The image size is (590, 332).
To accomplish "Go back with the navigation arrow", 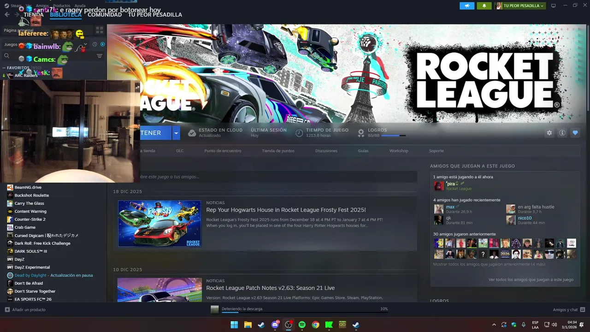I will [7, 14].
